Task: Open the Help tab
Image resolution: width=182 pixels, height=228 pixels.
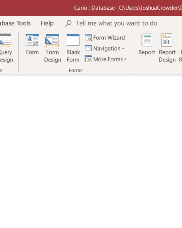Action: [47, 23]
